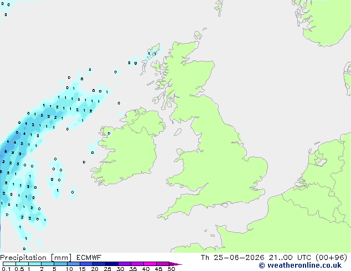Image resolution: width=351 pixels, height=271 pixels.
Task: Click the '25' legend scale label
Action: [107, 269]
